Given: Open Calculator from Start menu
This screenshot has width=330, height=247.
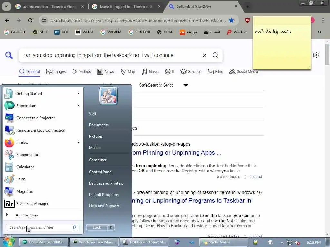Looking at the screenshot, I should 43,167.
